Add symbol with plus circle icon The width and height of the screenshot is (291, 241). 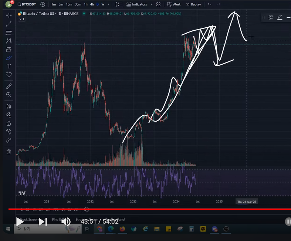(x=43, y=4)
